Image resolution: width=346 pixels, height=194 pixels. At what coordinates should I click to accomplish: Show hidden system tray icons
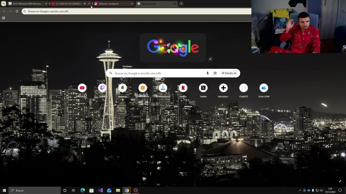pos(300,190)
